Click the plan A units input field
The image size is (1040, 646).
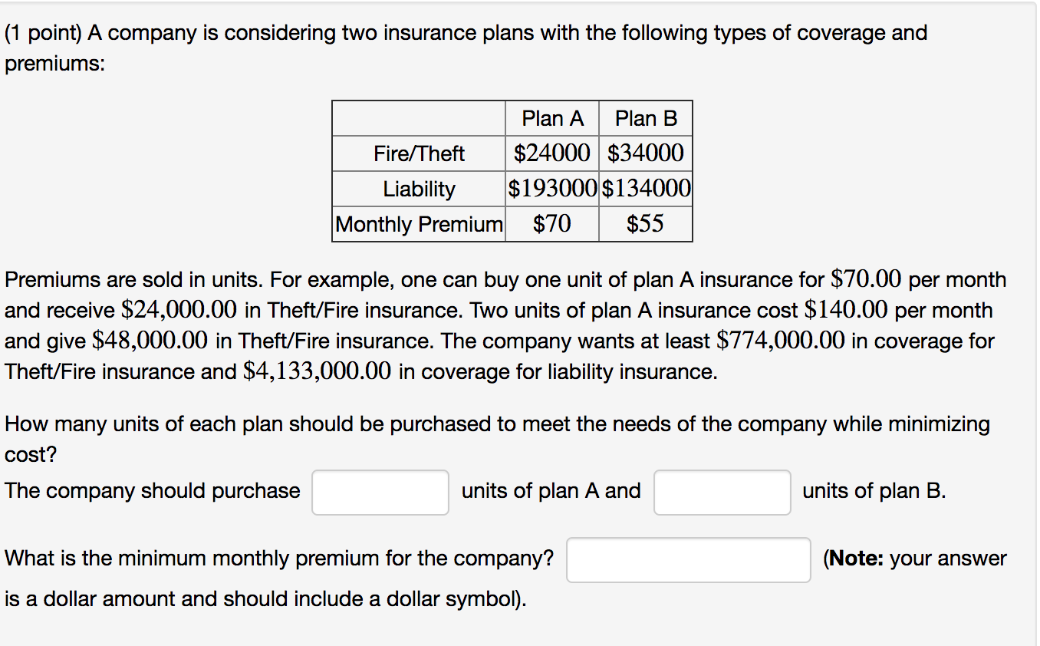click(380, 492)
